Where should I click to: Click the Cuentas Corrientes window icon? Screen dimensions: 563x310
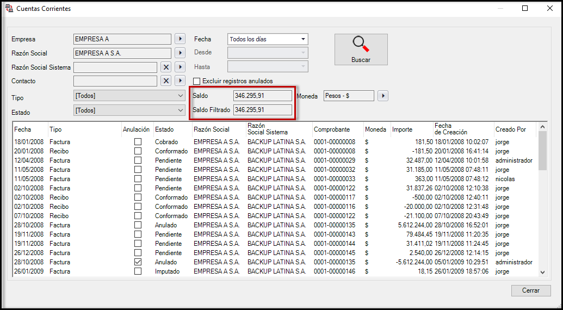[x=10, y=8]
